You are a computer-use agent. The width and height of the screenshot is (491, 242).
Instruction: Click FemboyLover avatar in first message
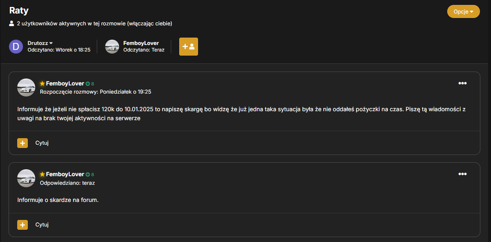pos(26,88)
